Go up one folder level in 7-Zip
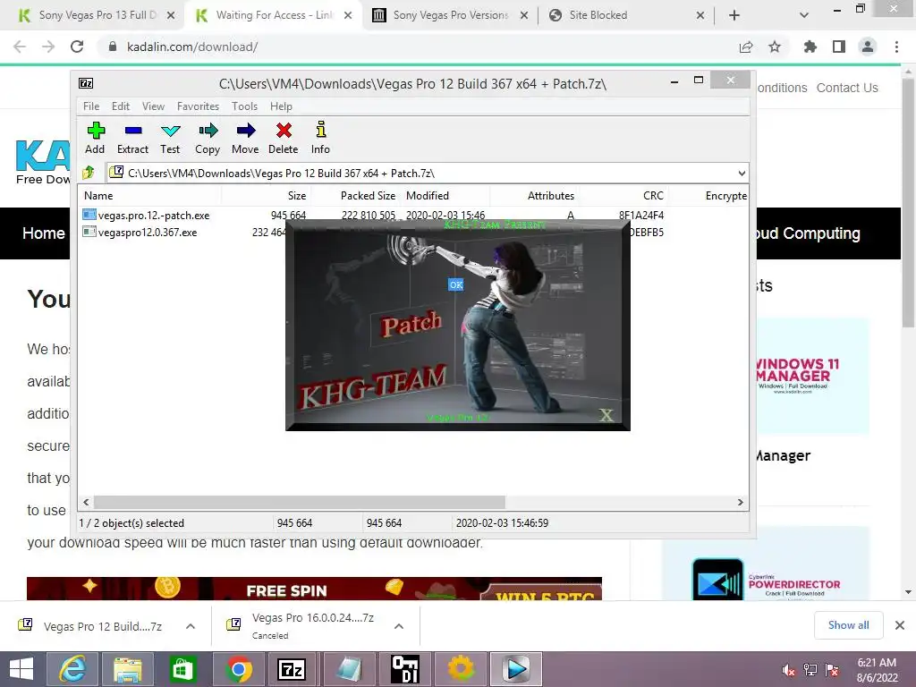The width and height of the screenshot is (916, 687). (x=89, y=173)
